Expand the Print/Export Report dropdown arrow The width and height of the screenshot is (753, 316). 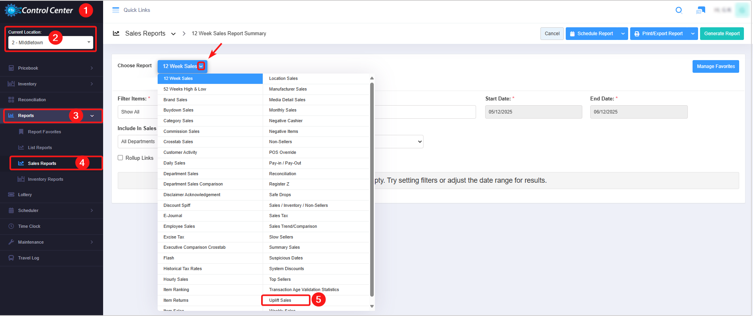(x=693, y=34)
